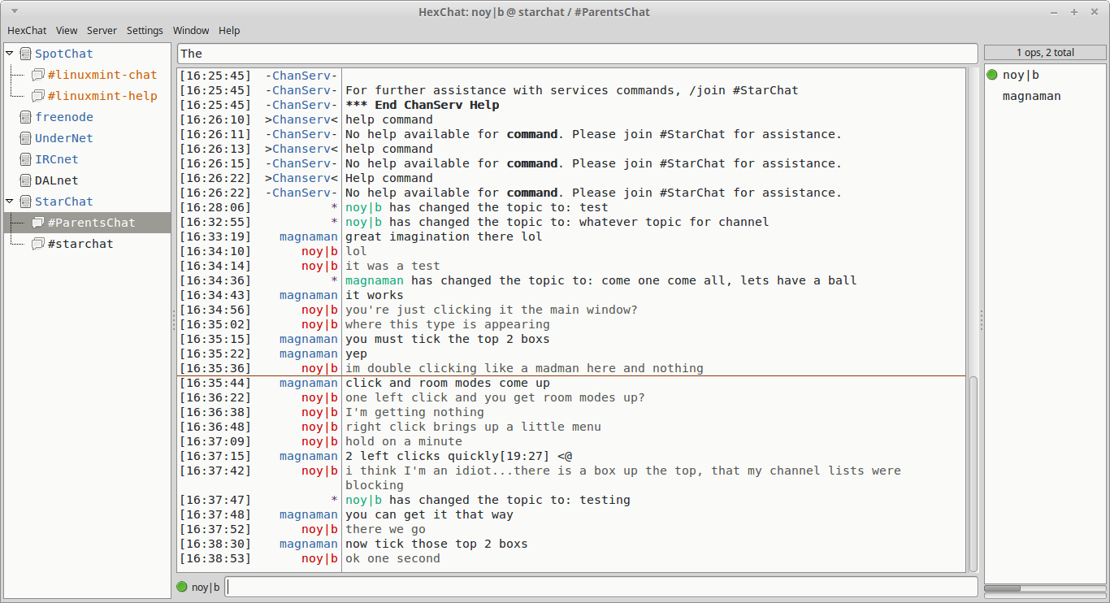Click '*** End ChanServ Help' line

423,105
